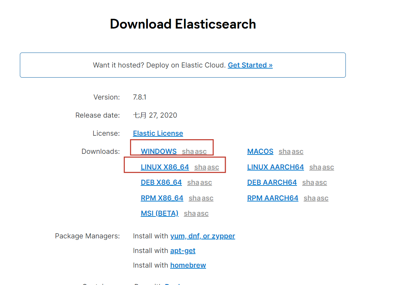
Task: Download the MSI (BETA) installer
Action: click(159, 213)
